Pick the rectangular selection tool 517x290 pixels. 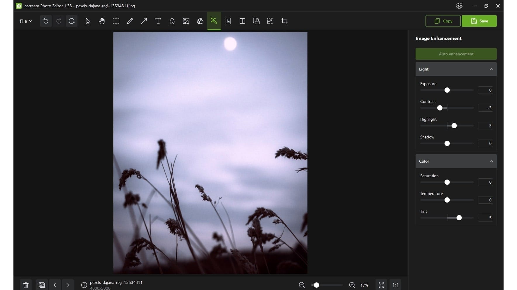pyautogui.click(x=116, y=21)
